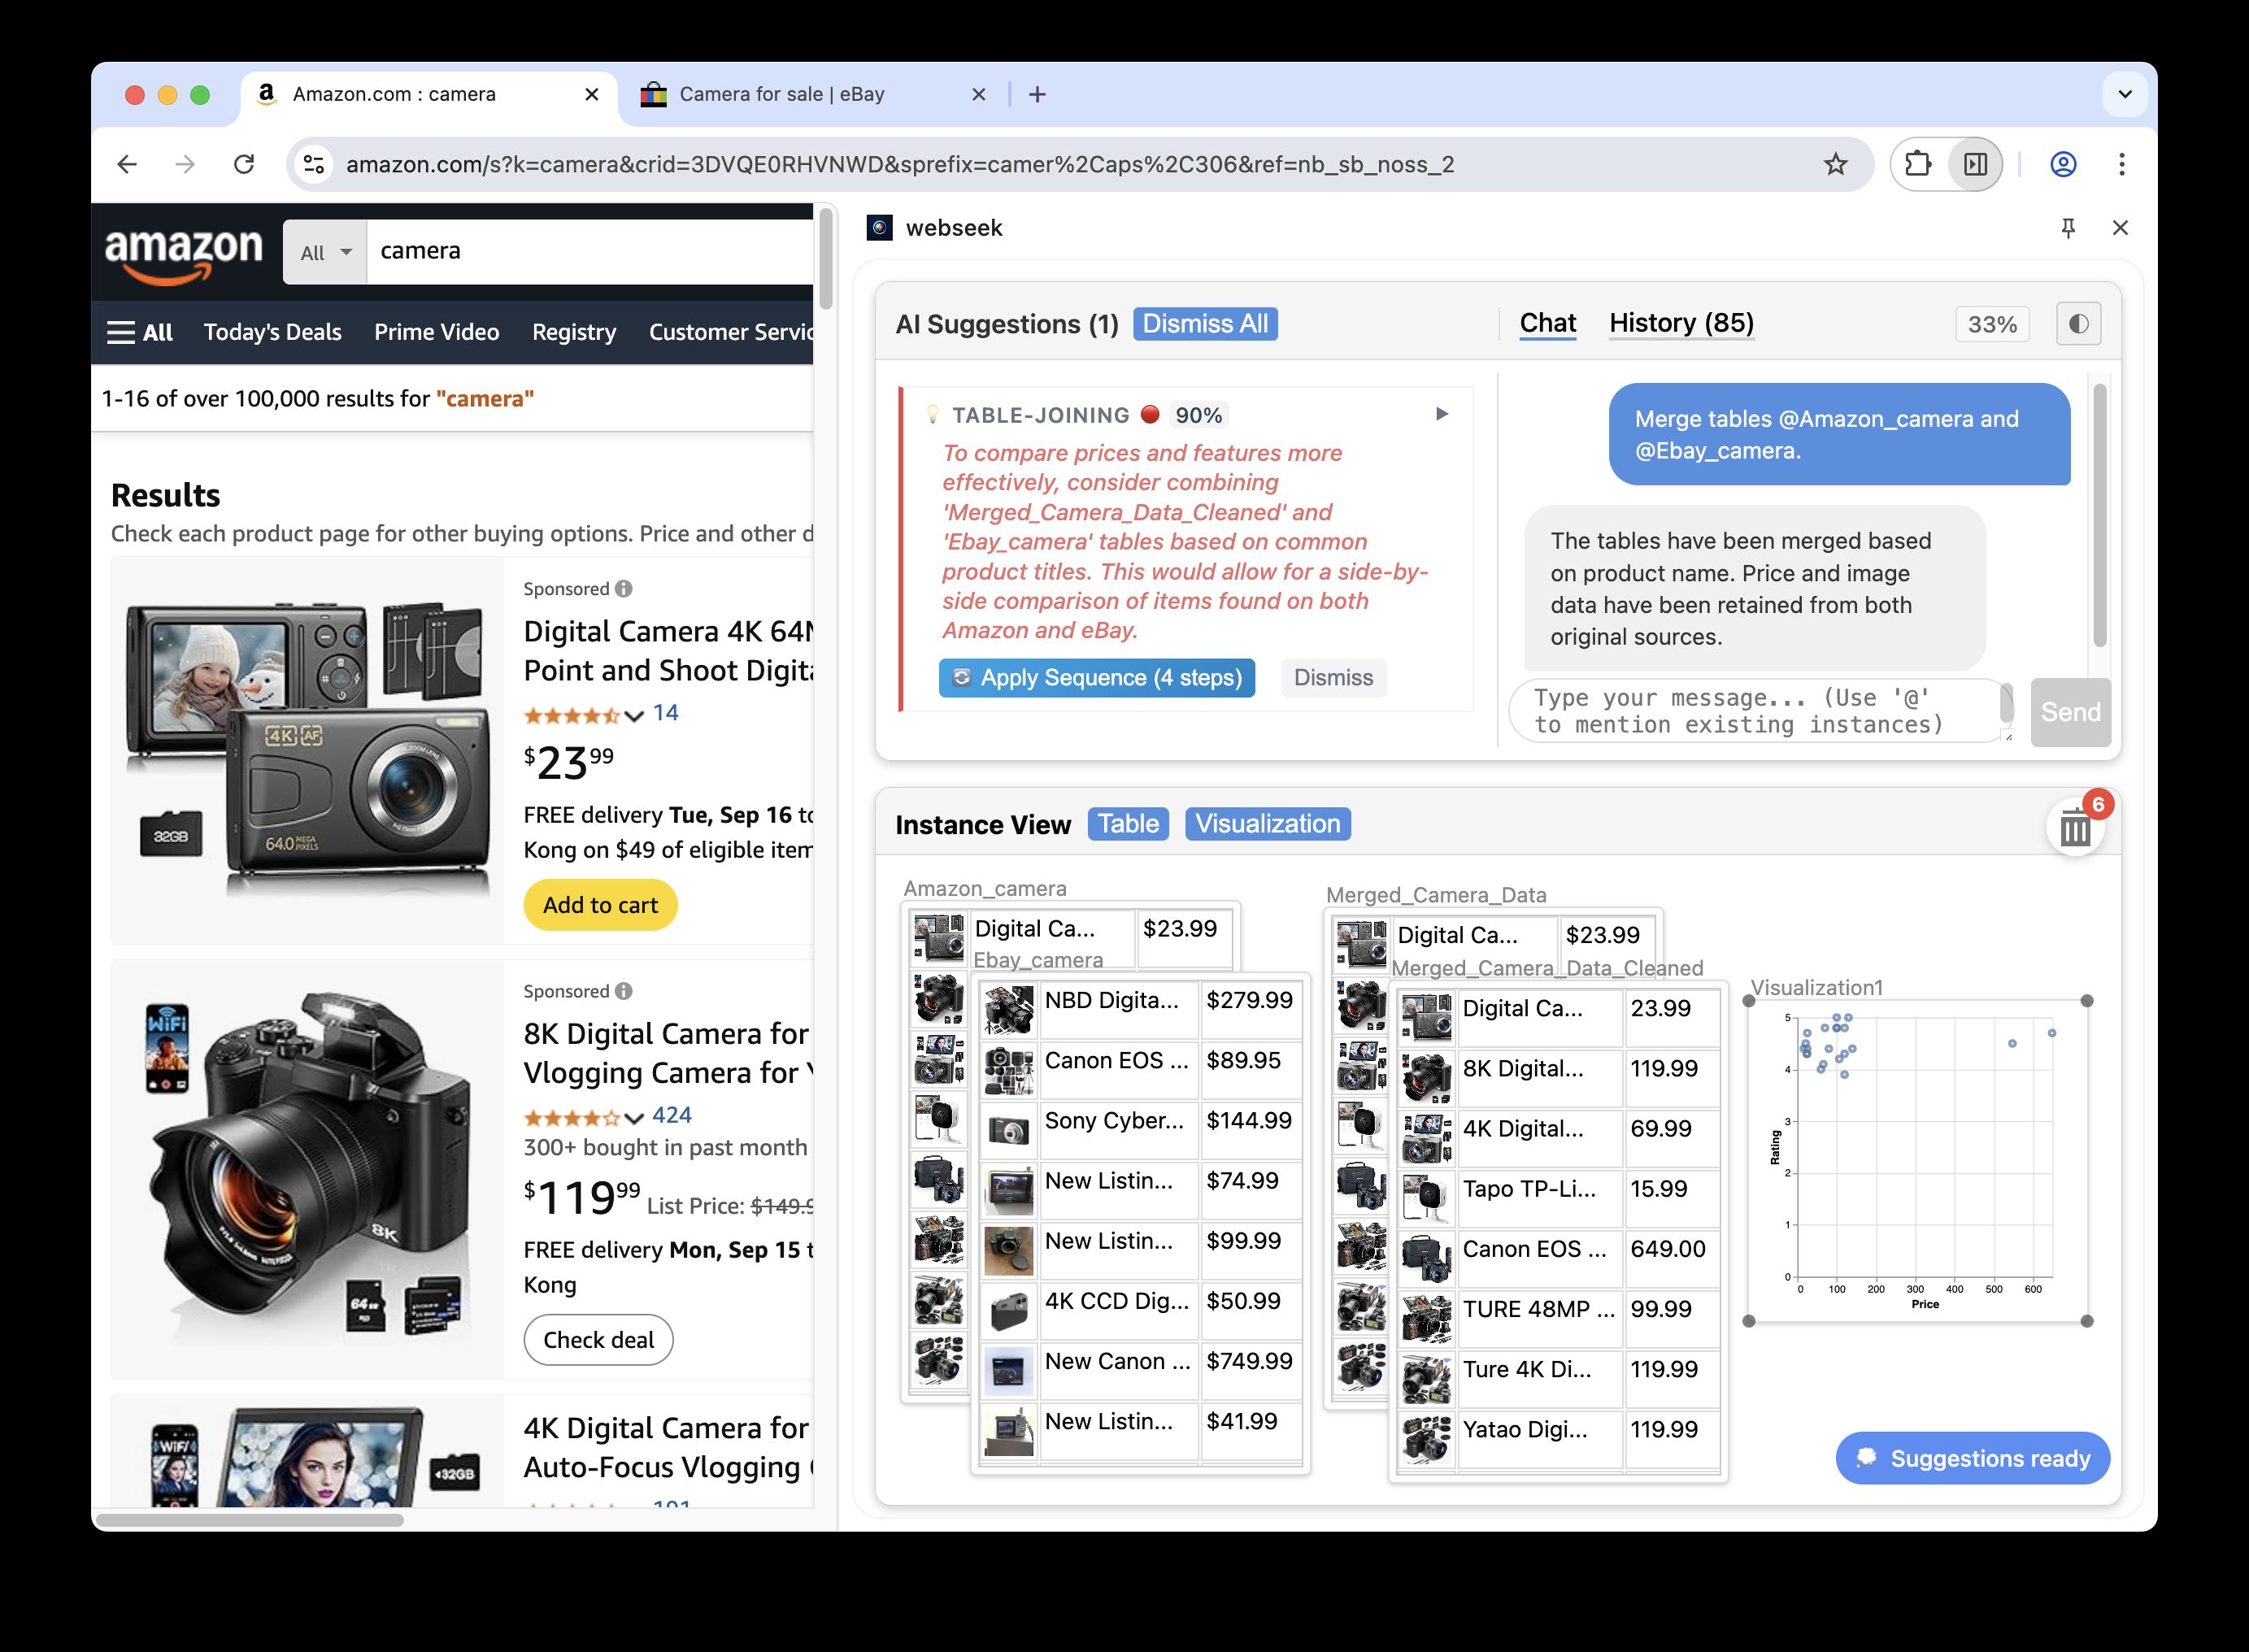Image resolution: width=2249 pixels, height=1652 pixels.
Task: Click the address bar URL
Action: pyautogui.click(x=900, y=164)
